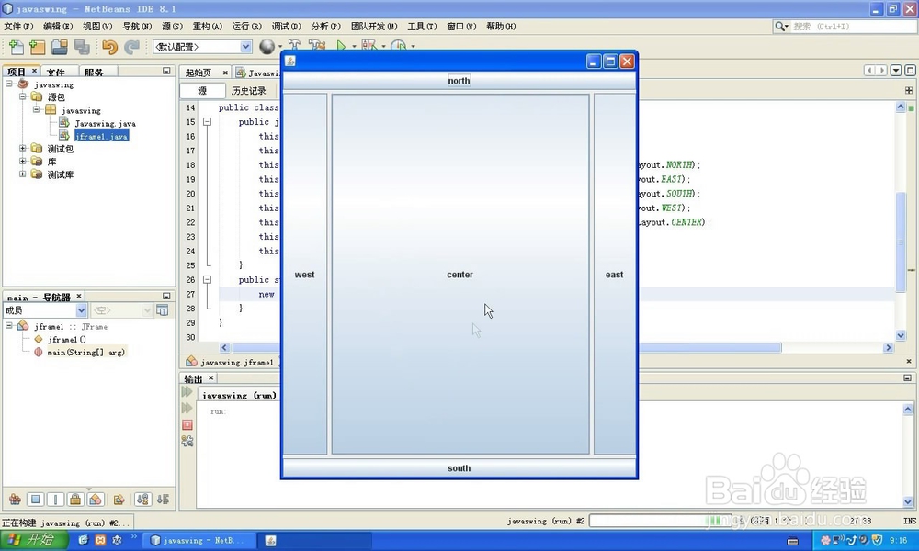Click the second rerun icon in Output

(187, 408)
